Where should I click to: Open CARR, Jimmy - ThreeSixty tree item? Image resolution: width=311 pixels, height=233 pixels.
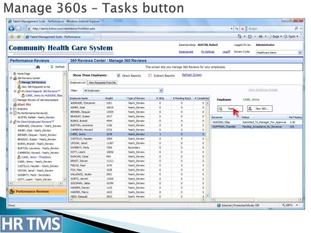36,157
